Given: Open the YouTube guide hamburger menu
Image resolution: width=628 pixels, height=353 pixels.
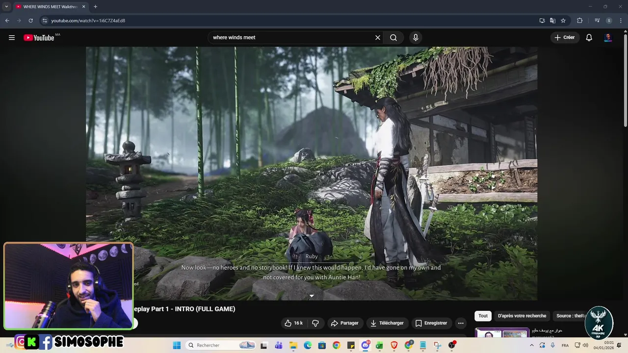Looking at the screenshot, I should [x=12, y=38].
